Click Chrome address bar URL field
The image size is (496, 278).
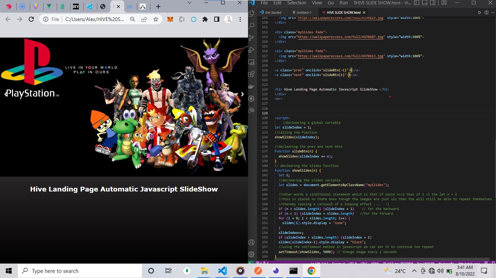[x=94, y=19]
